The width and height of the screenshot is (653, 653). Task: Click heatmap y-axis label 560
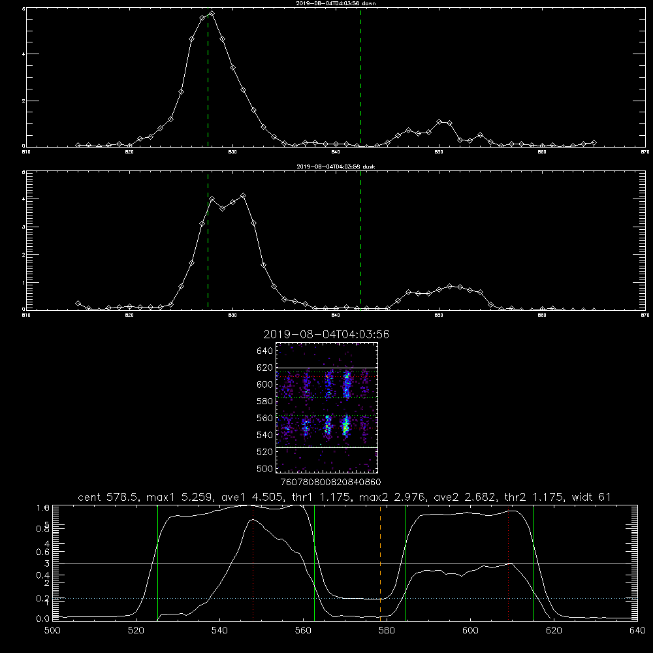pyautogui.click(x=265, y=418)
